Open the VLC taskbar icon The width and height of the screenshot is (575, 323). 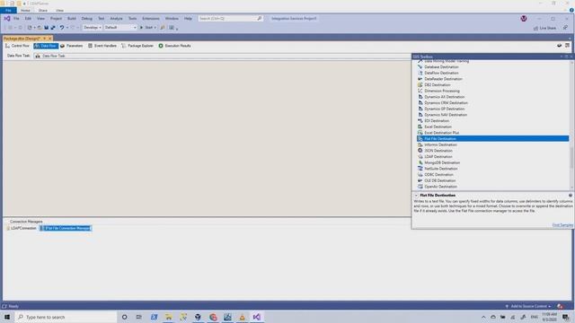(242, 317)
